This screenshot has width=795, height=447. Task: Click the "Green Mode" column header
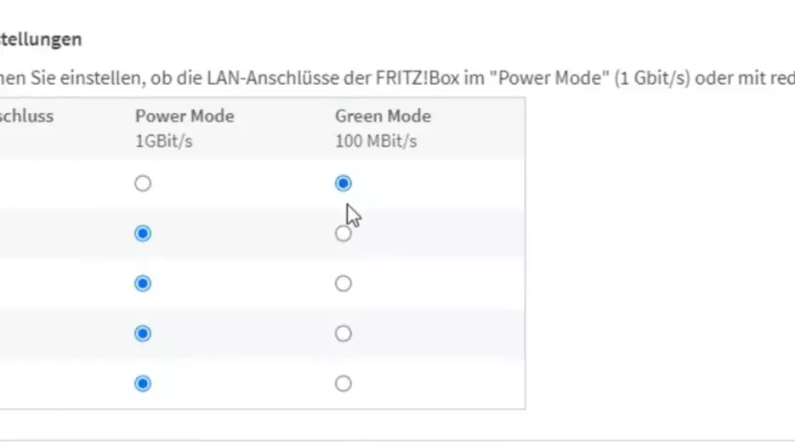(383, 116)
